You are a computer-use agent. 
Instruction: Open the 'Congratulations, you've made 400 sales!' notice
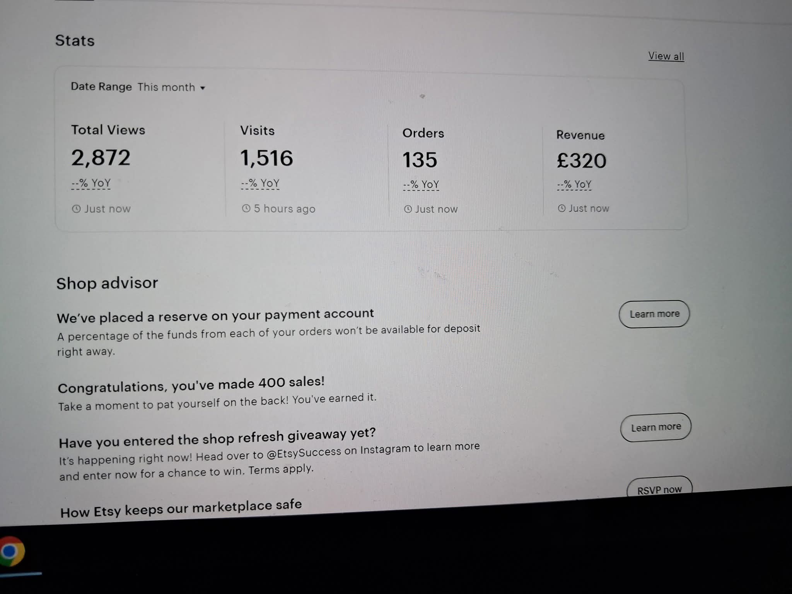(191, 384)
